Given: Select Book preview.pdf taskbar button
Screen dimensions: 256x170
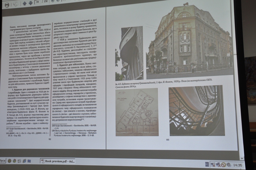Looking at the screenshot, I should pyautogui.click(x=58, y=161).
